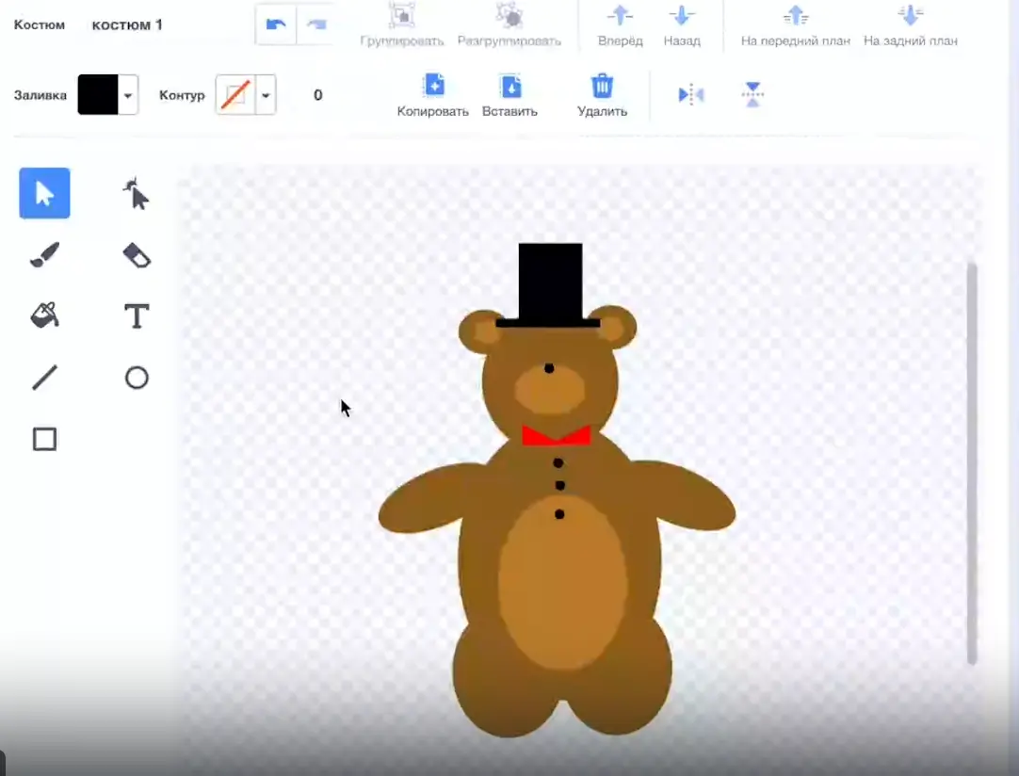This screenshot has width=1019, height=776.
Task: Click the Вперёд (Forward) button
Action: [620, 24]
